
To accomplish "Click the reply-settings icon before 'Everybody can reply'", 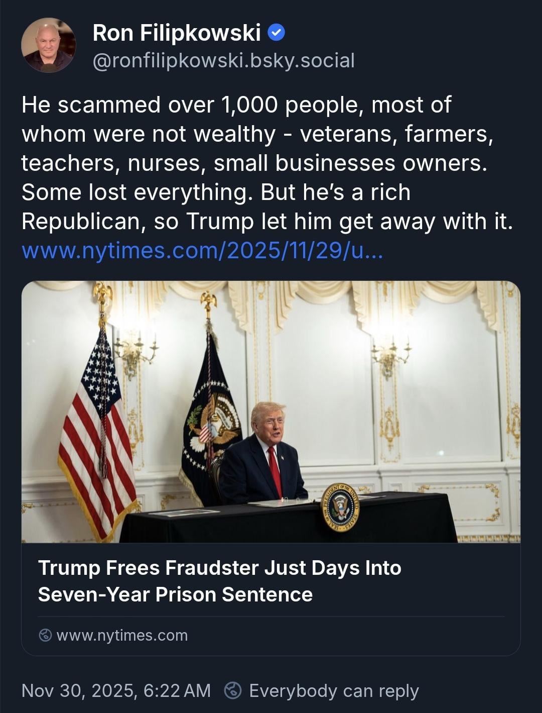I will click(233, 690).
